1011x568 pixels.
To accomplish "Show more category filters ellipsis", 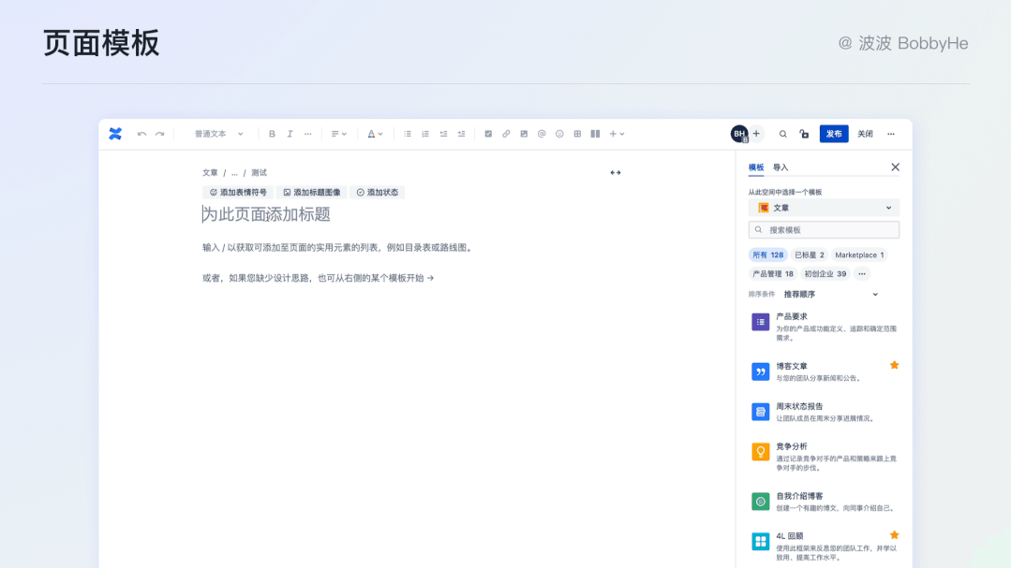I will click(862, 273).
